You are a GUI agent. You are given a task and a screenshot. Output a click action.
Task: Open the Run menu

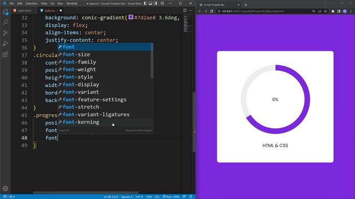pos(60,3)
